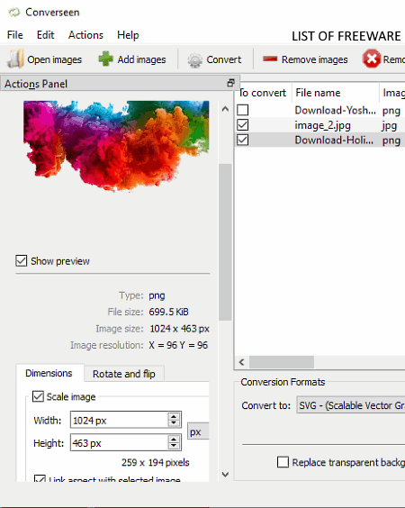The image size is (405, 508).
Task: Open the File menu
Action: coord(15,35)
